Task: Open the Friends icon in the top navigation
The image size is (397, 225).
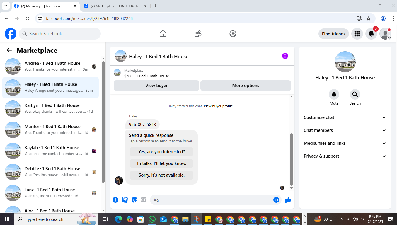Action: [198, 34]
